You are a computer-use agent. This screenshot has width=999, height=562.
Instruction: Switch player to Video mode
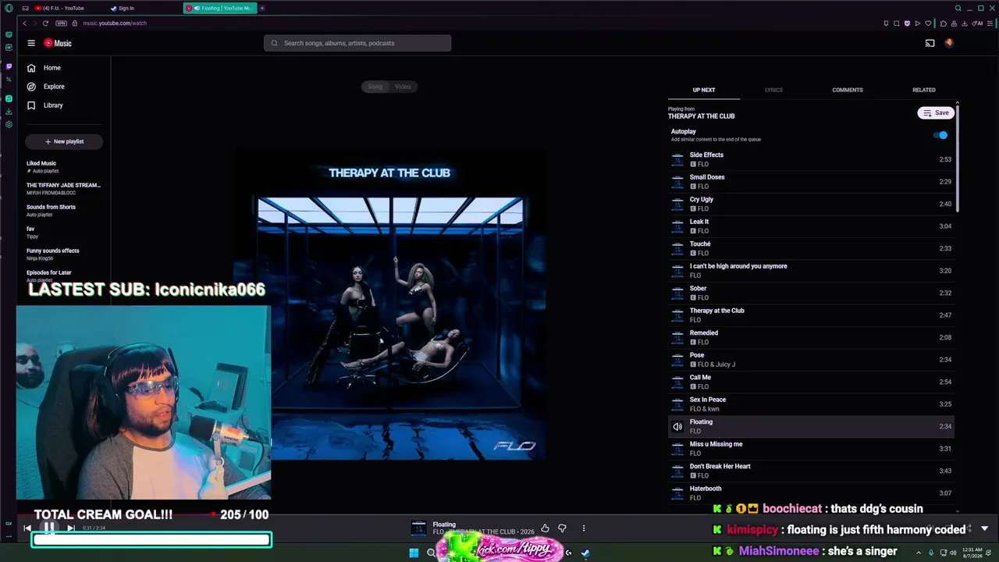click(403, 87)
